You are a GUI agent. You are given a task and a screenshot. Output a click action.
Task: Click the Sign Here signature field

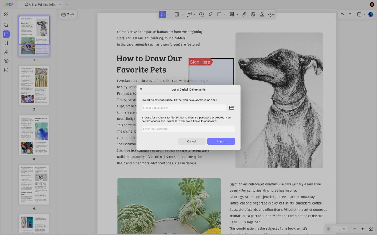click(211, 71)
